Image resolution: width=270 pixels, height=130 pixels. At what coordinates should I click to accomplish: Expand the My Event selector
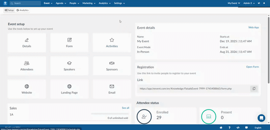[x=234, y=3]
